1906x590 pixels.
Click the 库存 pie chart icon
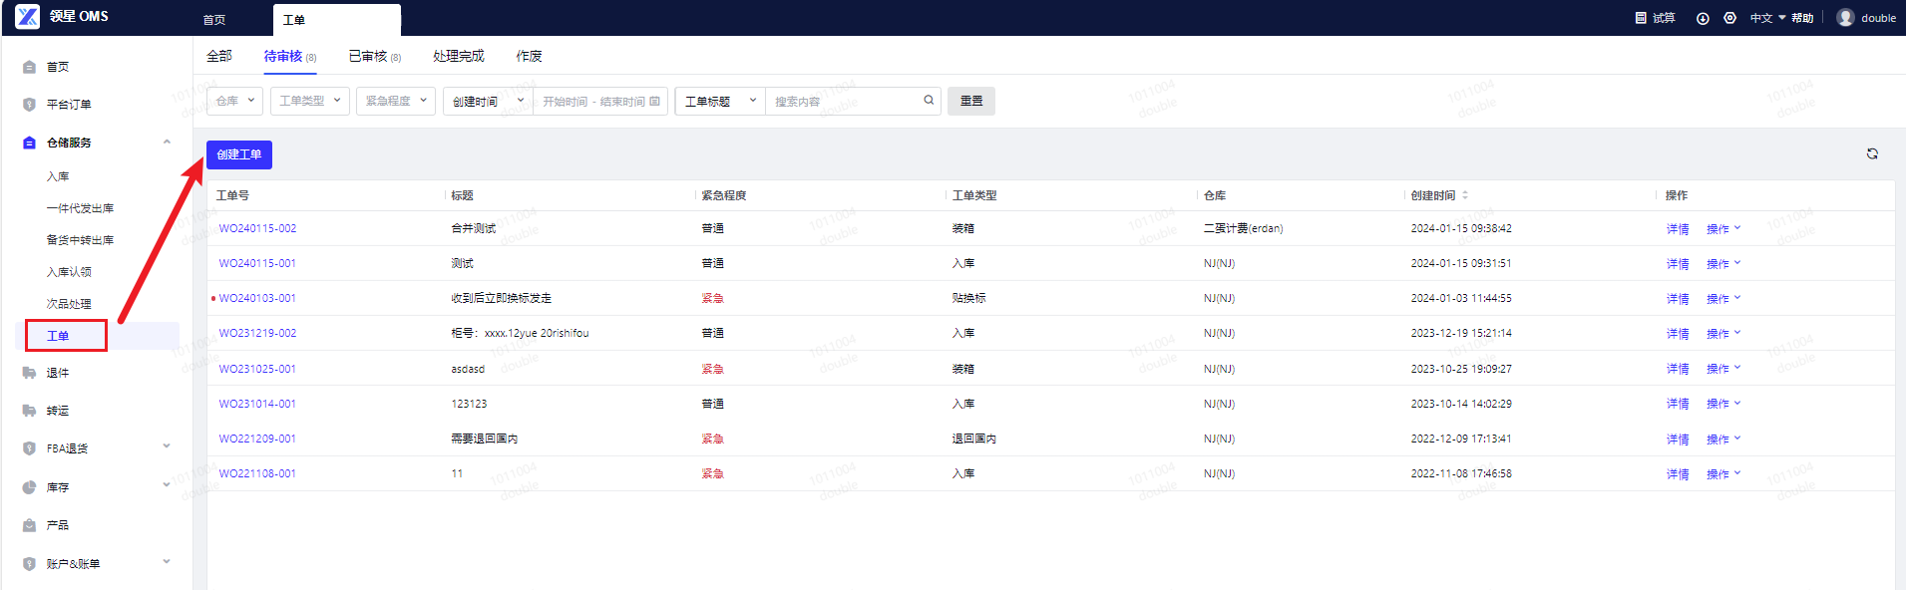tap(29, 487)
